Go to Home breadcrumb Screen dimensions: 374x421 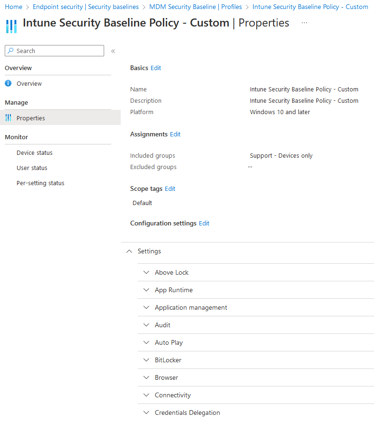[x=14, y=7]
